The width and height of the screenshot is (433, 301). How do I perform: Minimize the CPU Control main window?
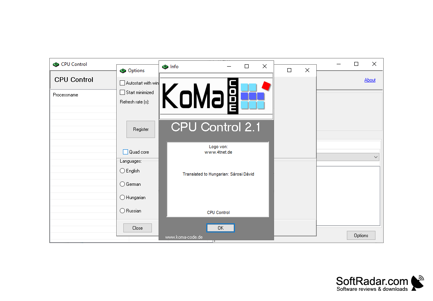(339, 64)
